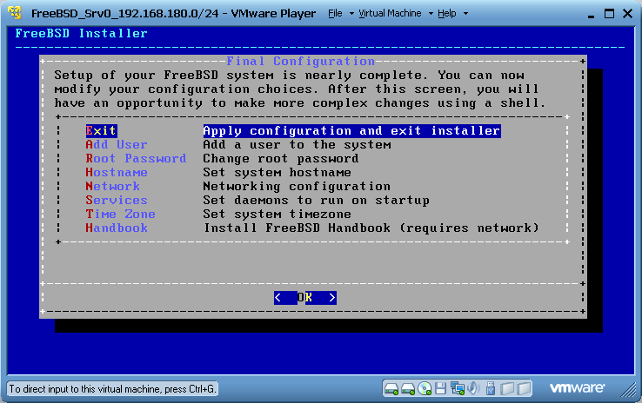The width and height of the screenshot is (642, 403).
Task: Select "Set system timezone" row
Action: pyautogui.click(x=277, y=215)
